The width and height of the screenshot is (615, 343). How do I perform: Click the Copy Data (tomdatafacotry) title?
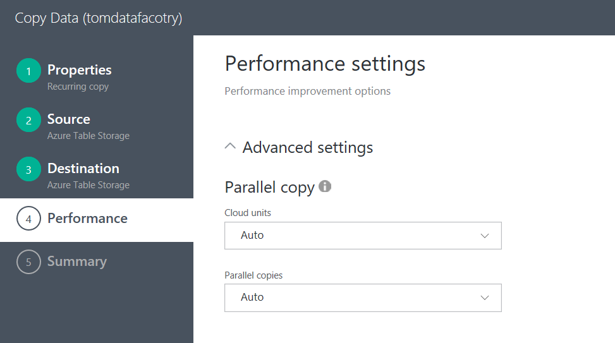[x=98, y=18]
